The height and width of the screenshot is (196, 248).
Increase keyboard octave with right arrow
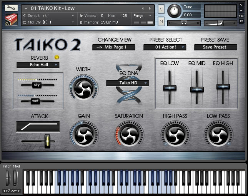click(19, 191)
